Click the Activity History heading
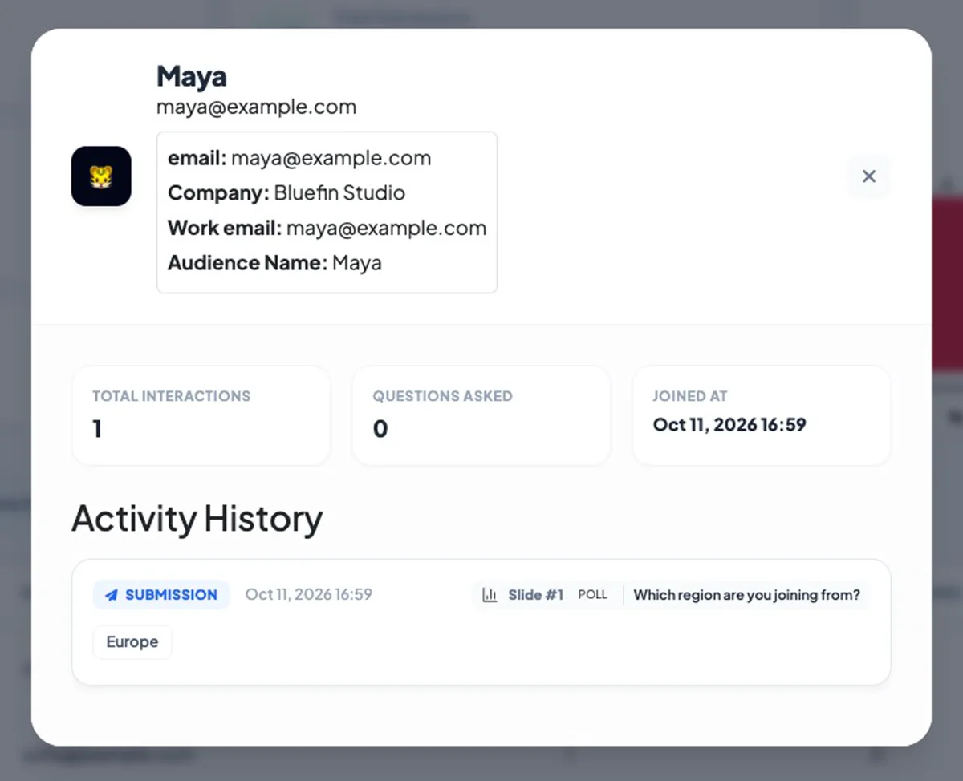Screen dimensions: 963x781 (197, 519)
